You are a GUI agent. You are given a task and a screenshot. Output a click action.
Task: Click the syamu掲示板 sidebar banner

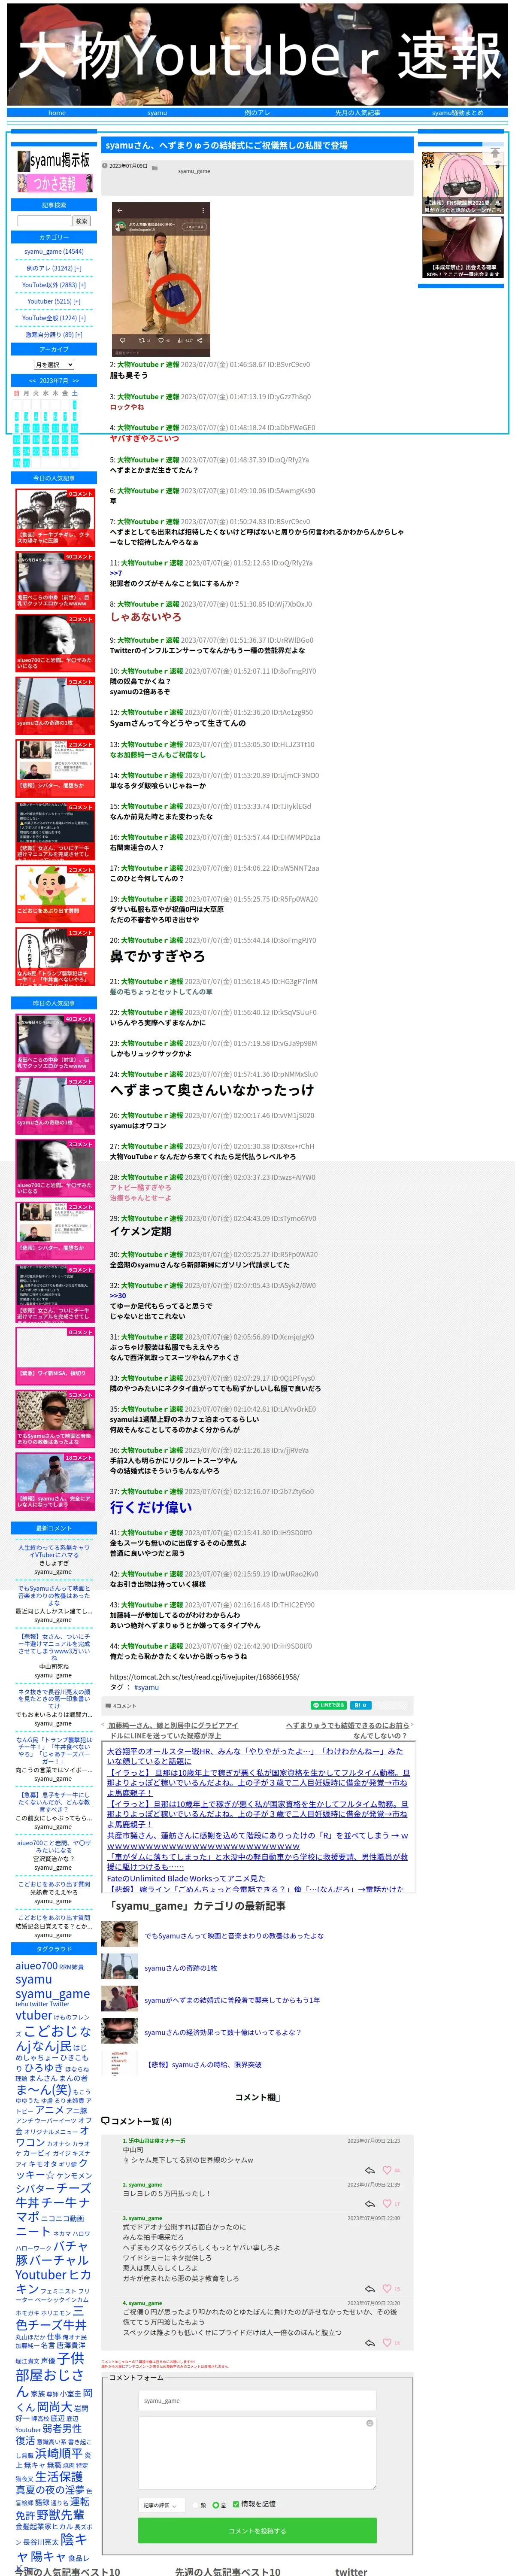(x=54, y=160)
